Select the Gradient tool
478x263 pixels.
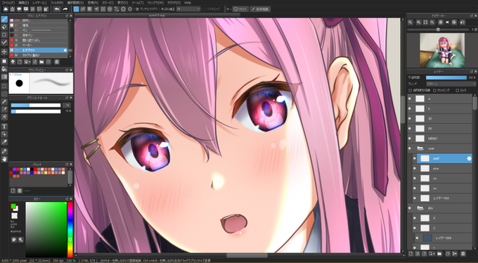pyautogui.click(x=4, y=77)
